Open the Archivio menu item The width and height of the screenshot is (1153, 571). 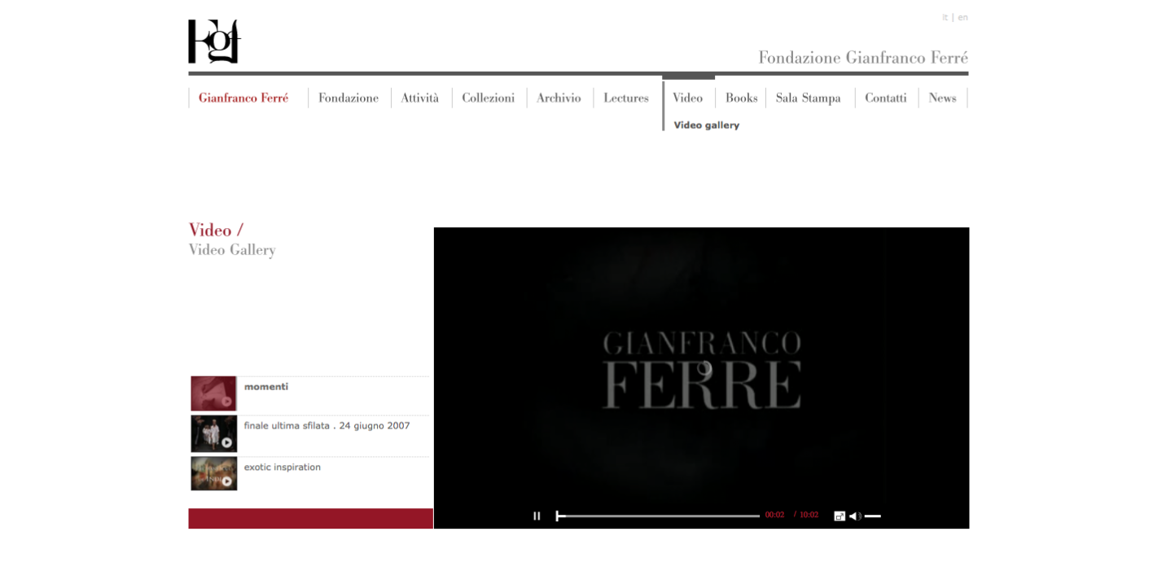[559, 98]
